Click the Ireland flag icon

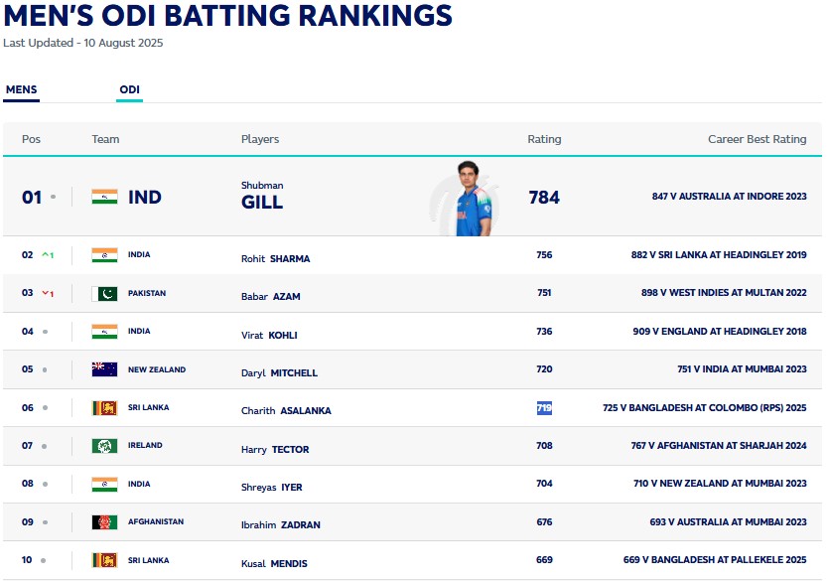[104, 446]
